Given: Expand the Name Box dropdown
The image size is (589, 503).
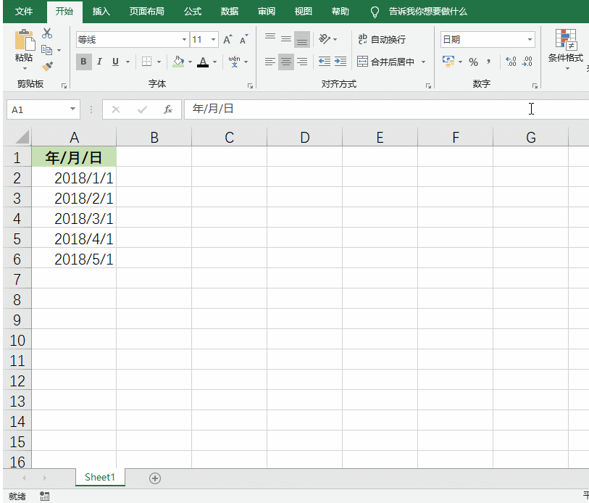Looking at the screenshot, I should pyautogui.click(x=72, y=109).
